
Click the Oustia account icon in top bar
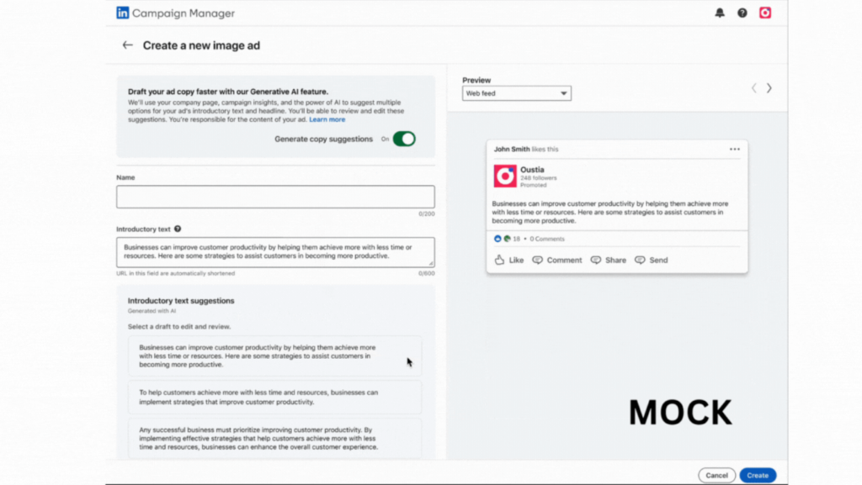764,13
